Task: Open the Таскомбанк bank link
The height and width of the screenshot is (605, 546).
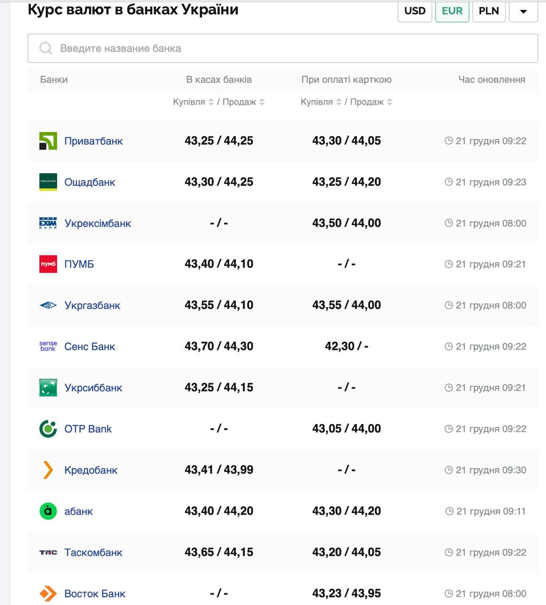Action: coord(93,552)
